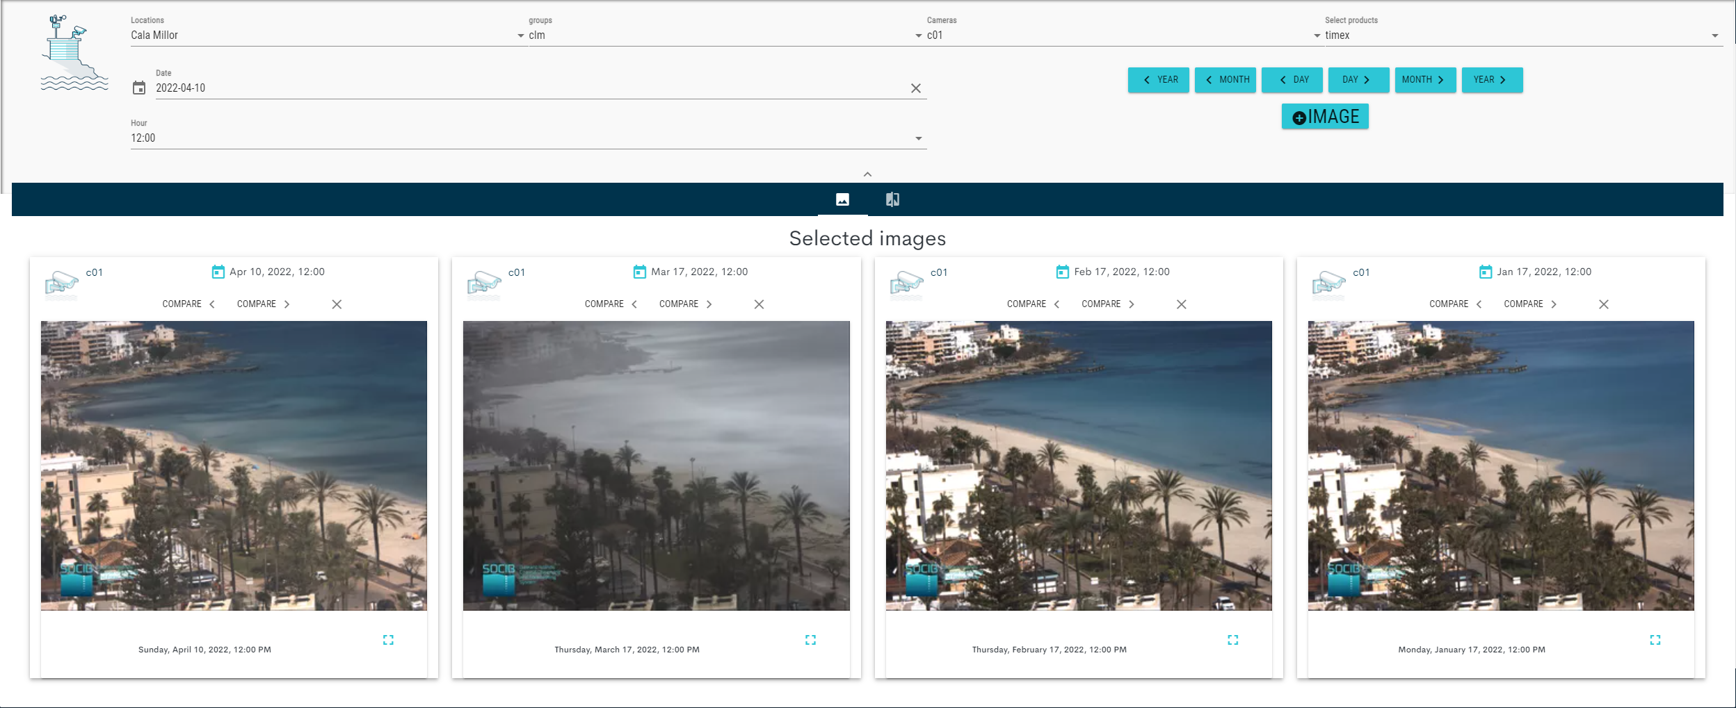Jump forward one YEAR

pos(1492,80)
